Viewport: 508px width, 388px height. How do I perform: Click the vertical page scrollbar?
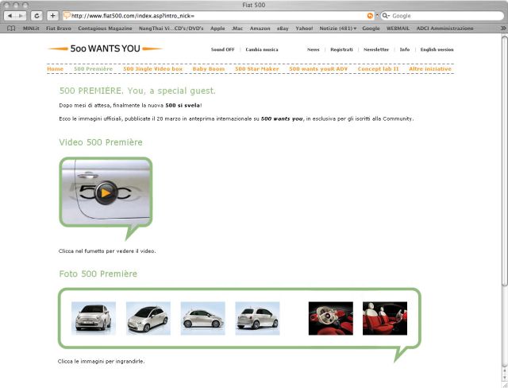point(505,208)
